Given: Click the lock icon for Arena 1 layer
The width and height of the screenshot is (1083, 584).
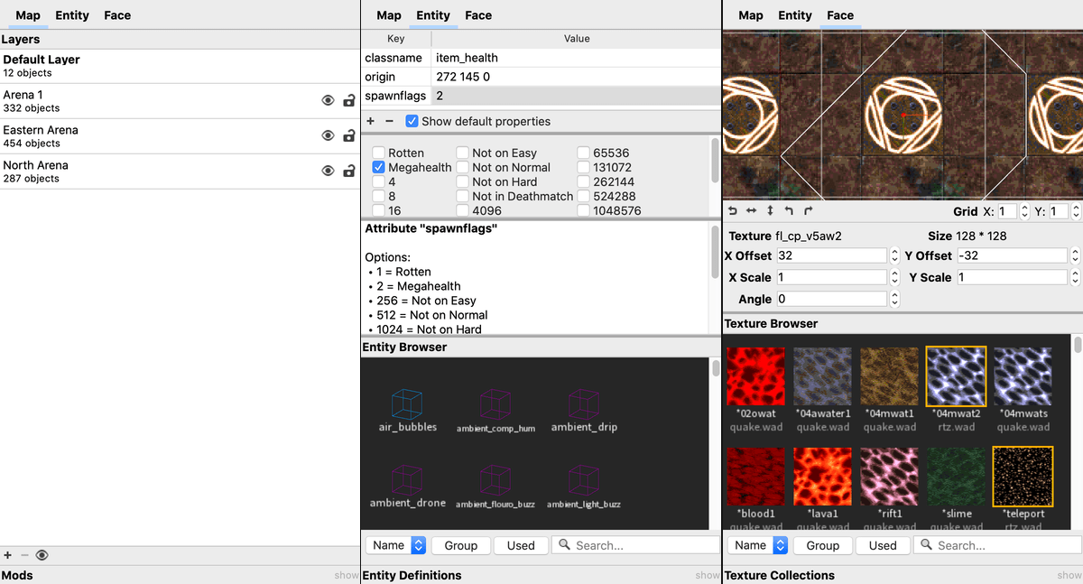Looking at the screenshot, I should 349,101.
